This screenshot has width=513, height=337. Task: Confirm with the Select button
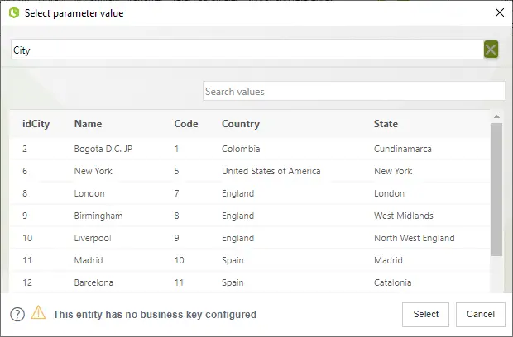click(x=425, y=314)
